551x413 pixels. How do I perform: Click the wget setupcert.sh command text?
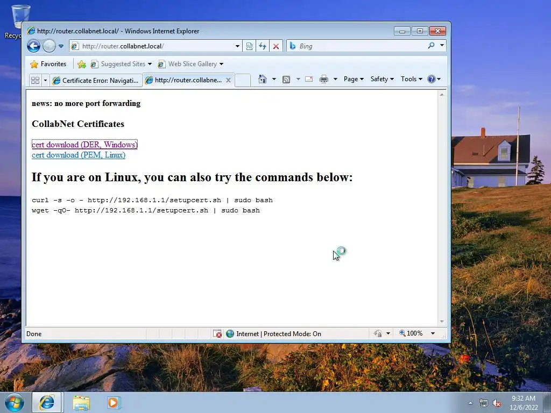(x=146, y=210)
